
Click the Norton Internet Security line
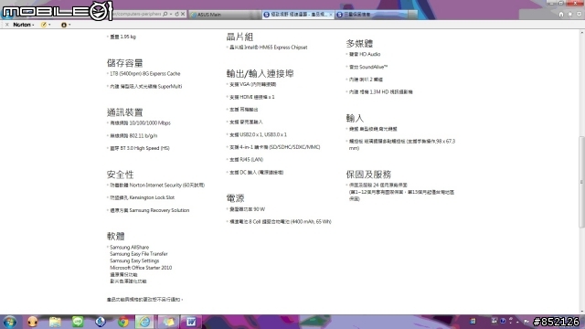coord(157,185)
